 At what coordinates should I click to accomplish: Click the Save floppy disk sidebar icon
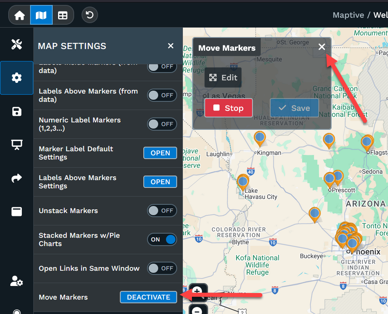coord(16,111)
